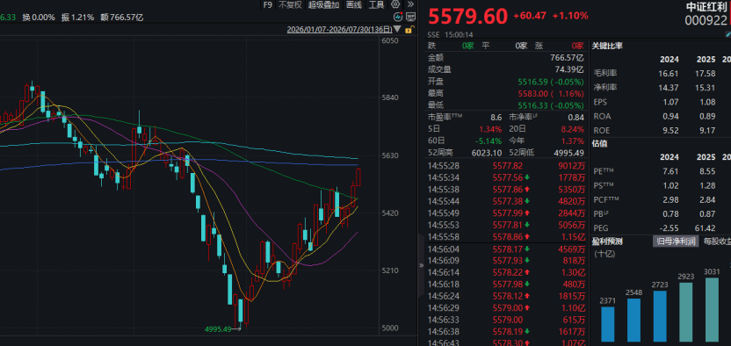Select tick row at 14:56:29

[x=506, y=308]
